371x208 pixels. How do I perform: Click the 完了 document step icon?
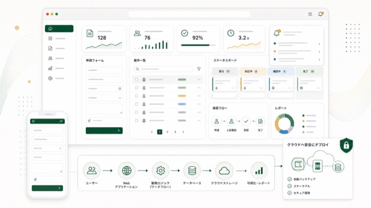(260, 121)
